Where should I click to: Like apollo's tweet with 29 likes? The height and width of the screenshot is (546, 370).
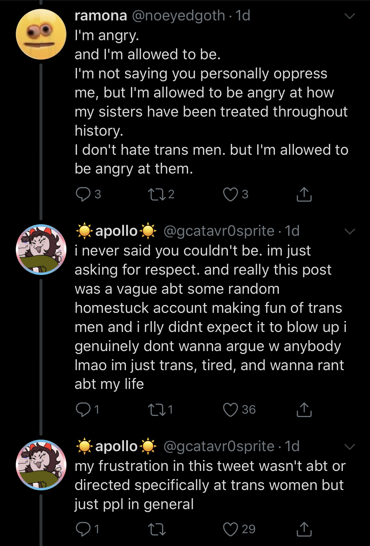point(230,529)
